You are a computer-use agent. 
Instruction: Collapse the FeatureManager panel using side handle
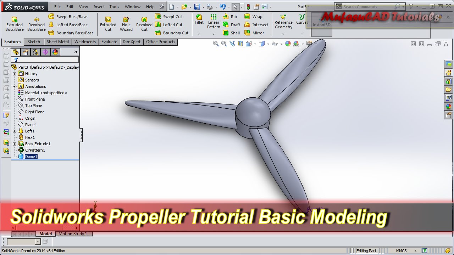[81, 135]
